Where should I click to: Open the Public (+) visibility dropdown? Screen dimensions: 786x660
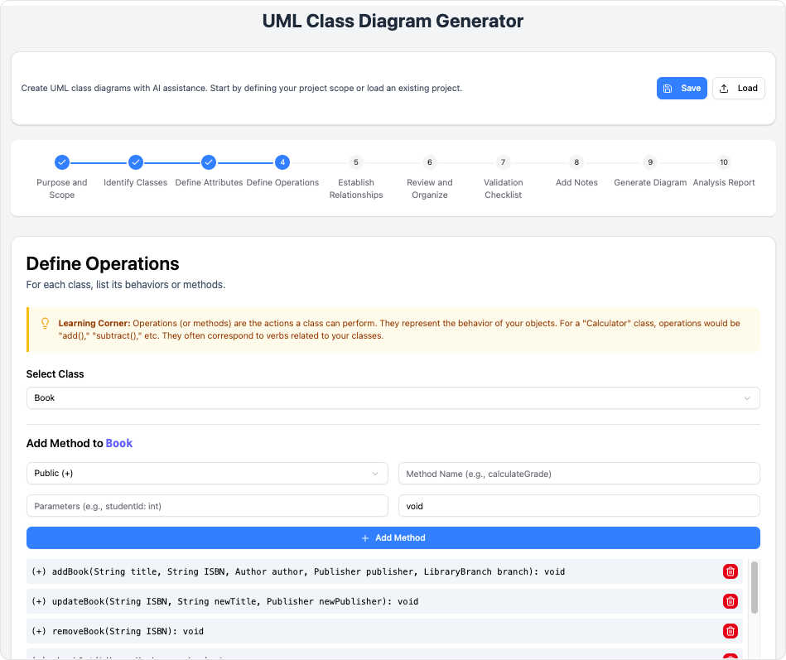tap(207, 473)
